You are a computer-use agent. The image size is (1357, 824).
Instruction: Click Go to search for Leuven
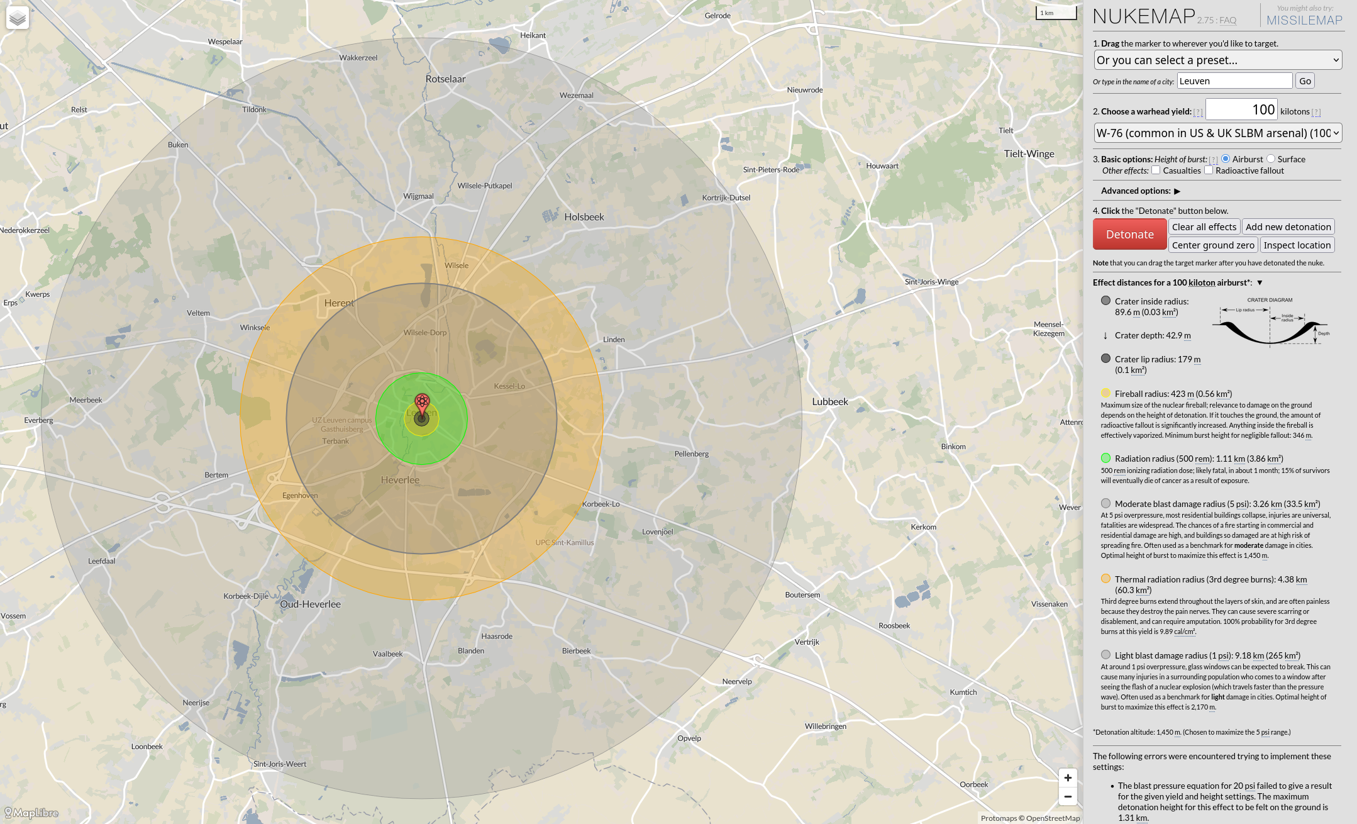[x=1305, y=81]
